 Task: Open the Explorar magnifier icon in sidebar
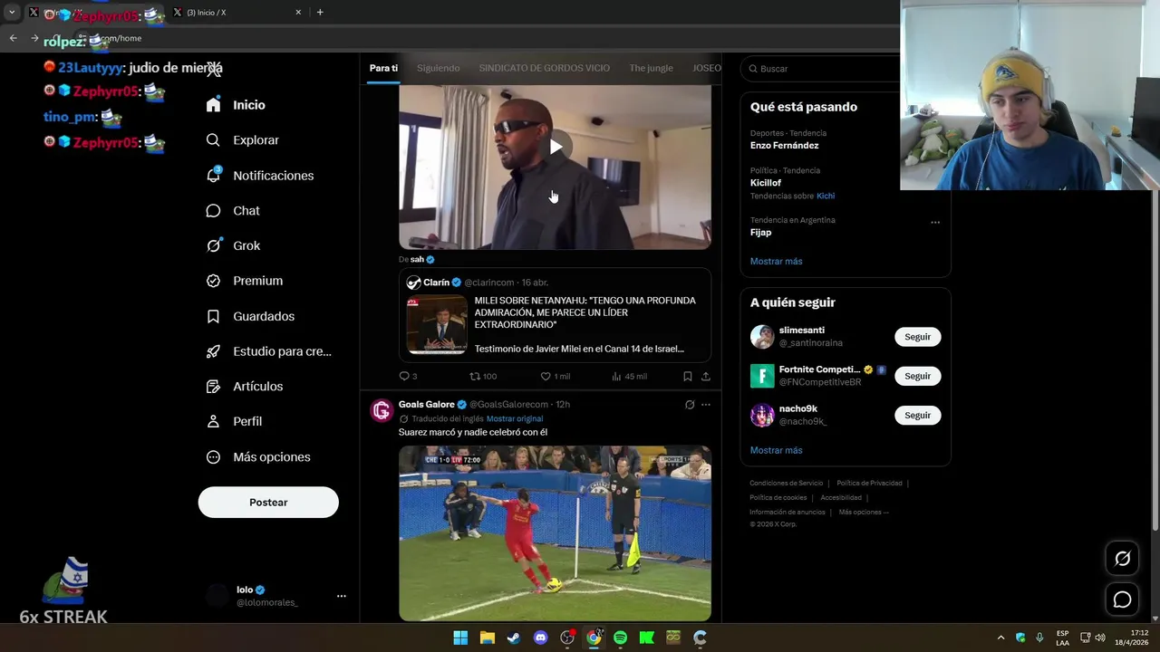(x=213, y=140)
